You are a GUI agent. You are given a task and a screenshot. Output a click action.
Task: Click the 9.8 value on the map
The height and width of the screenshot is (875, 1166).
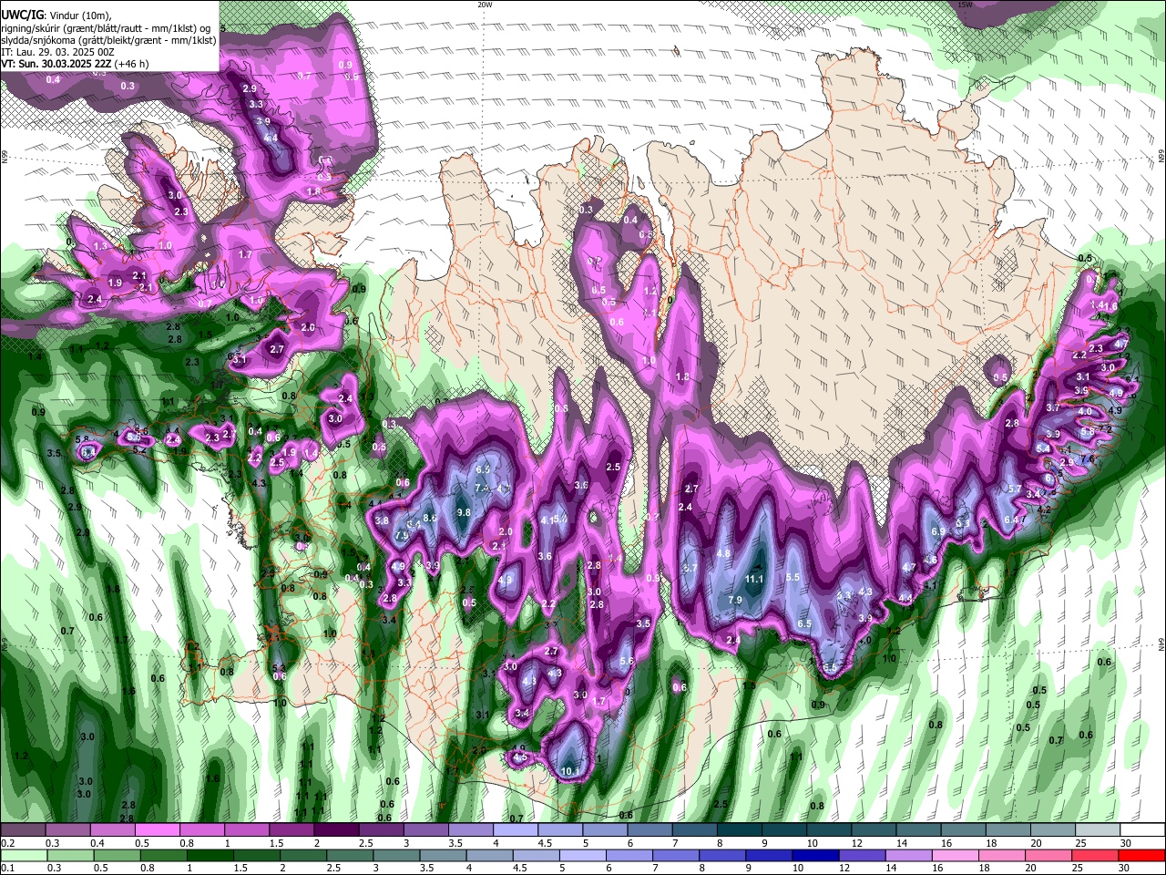[463, 512]
